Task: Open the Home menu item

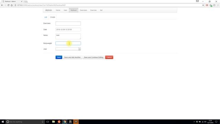Action: point(58,10)
